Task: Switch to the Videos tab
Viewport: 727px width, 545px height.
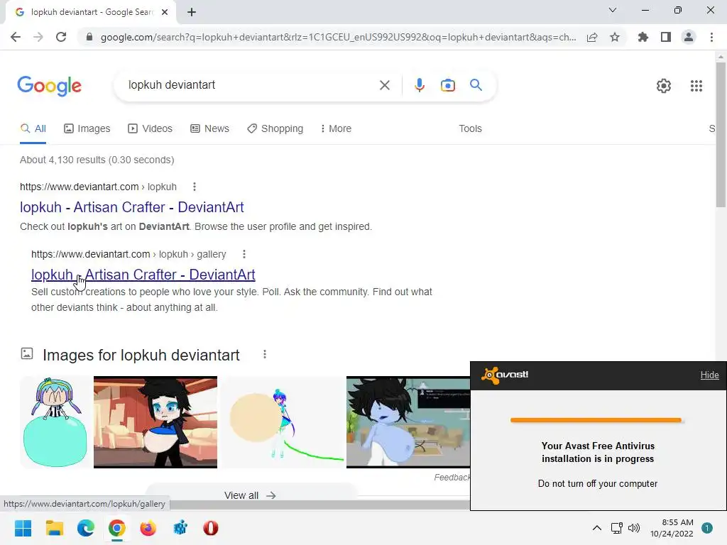Action: tap(151, 128)
